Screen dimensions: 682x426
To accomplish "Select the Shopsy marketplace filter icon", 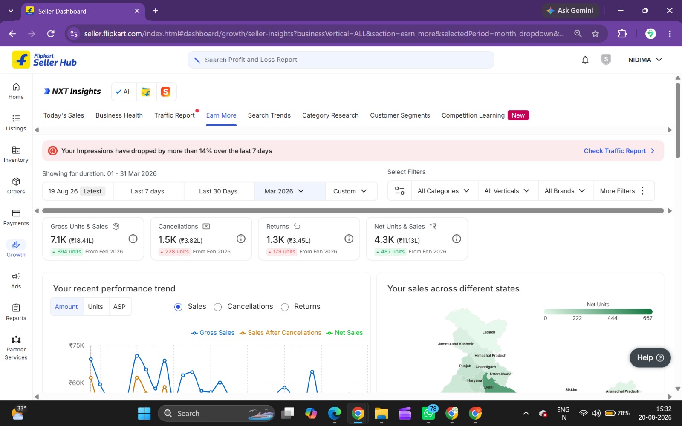I will [x=166, y=92].
